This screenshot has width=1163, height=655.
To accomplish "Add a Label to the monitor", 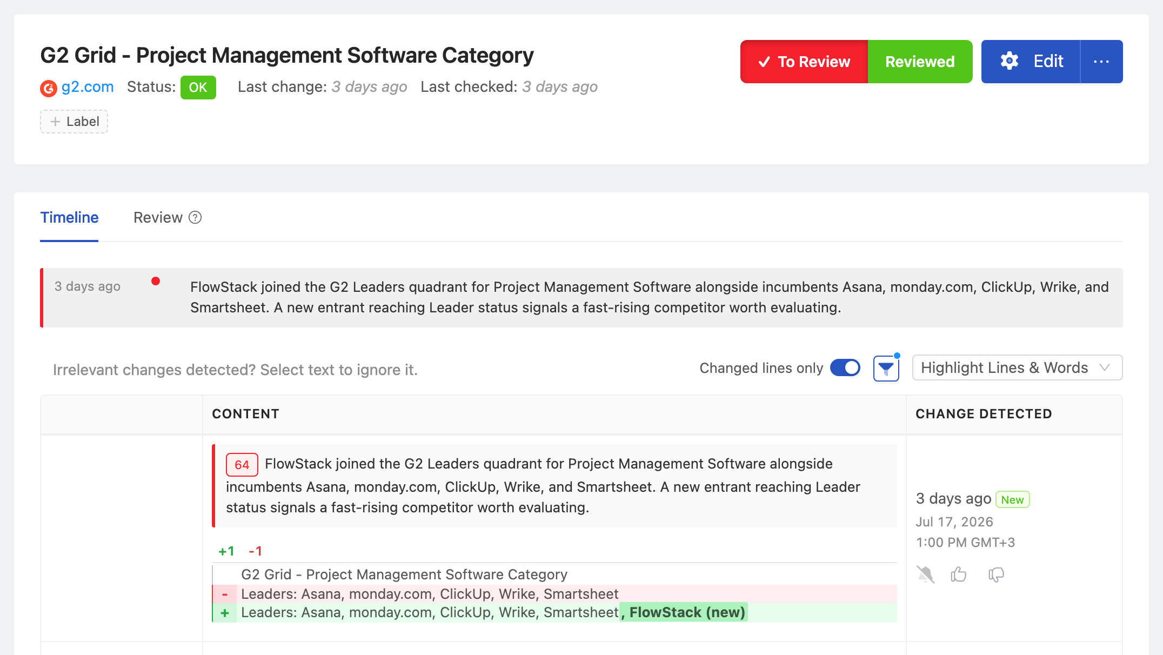I will click(x=74, y=122).
